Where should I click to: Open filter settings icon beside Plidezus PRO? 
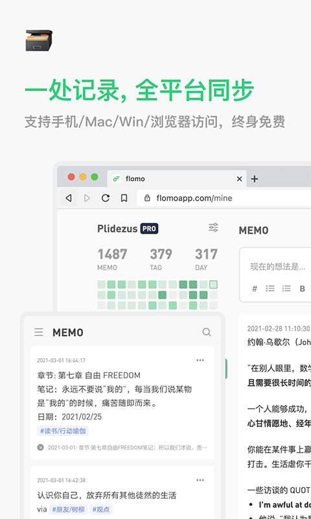(x=213, y=228)
